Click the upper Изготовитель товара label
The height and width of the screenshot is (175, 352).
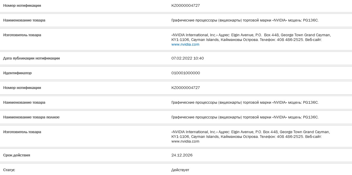click(22, 35)
